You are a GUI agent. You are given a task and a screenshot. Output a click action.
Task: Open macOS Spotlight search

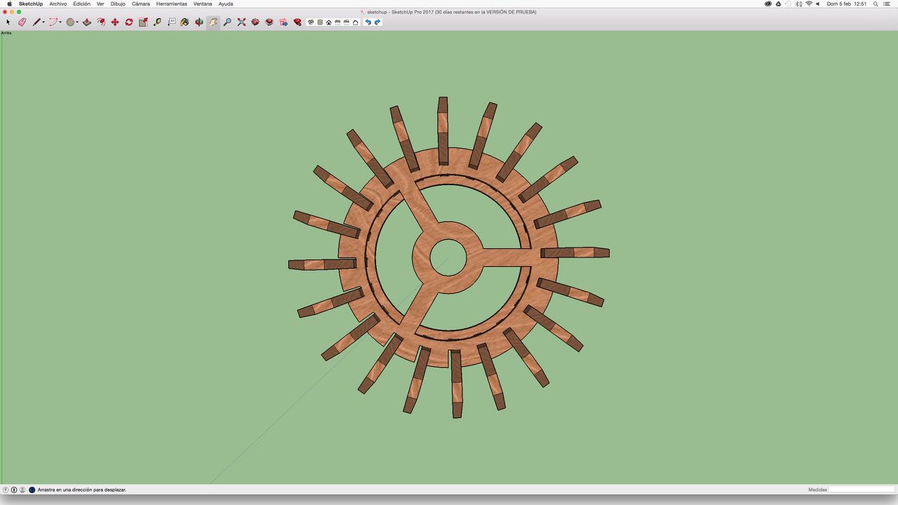[x=876, y=4]
